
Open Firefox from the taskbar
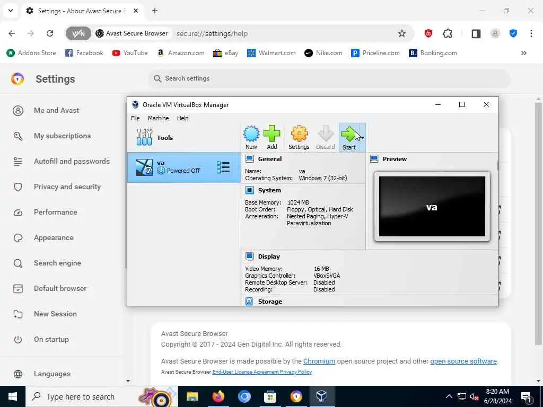[x=218, y=396]
